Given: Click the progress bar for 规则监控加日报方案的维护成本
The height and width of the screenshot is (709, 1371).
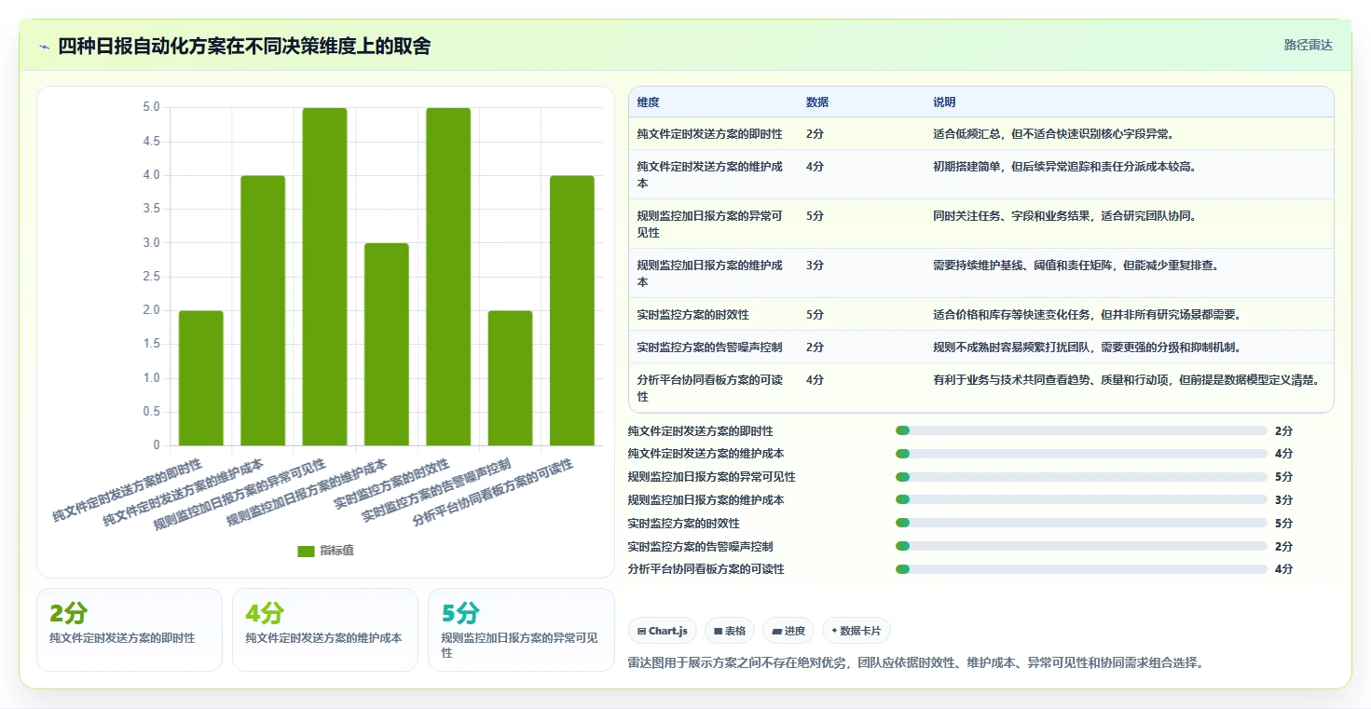Looking at the screenshot, I should (x=1081, y=500).
